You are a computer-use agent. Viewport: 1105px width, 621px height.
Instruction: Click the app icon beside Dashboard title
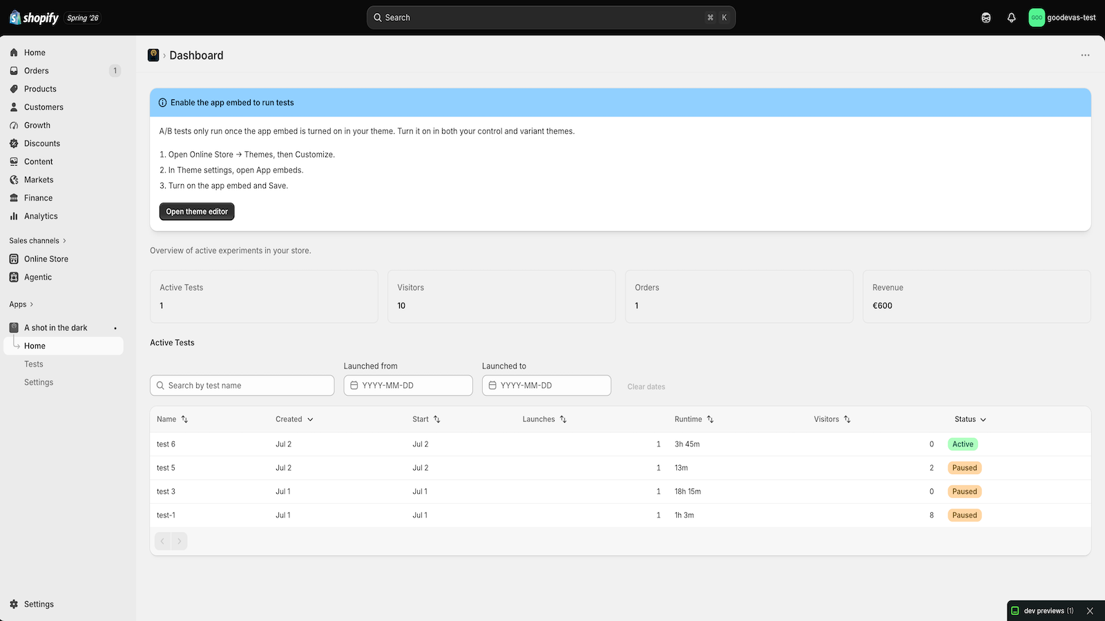pos(153,55)
